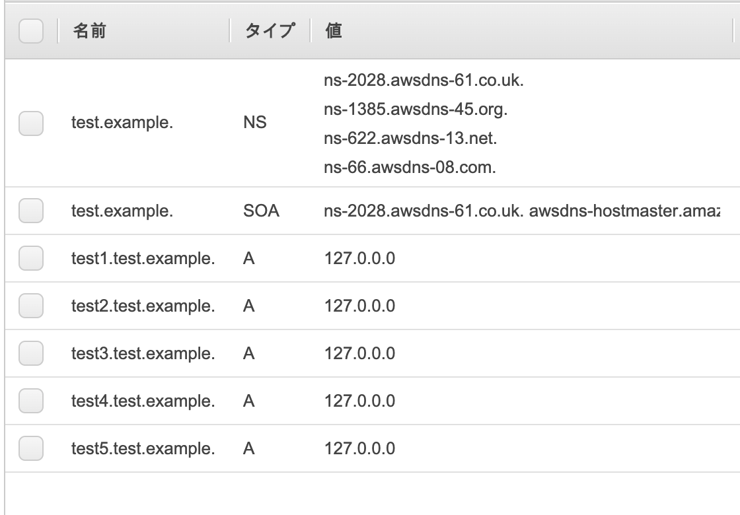
Task: Click the SOA type cell
Action: point(262,211)
